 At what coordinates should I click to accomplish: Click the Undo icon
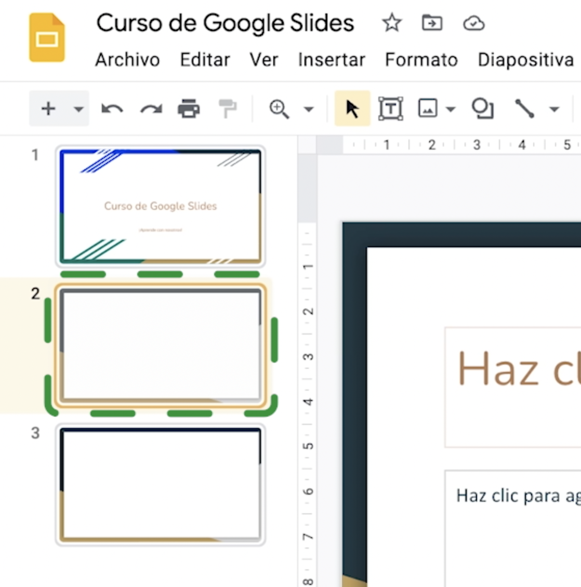(x=111, y=108)
